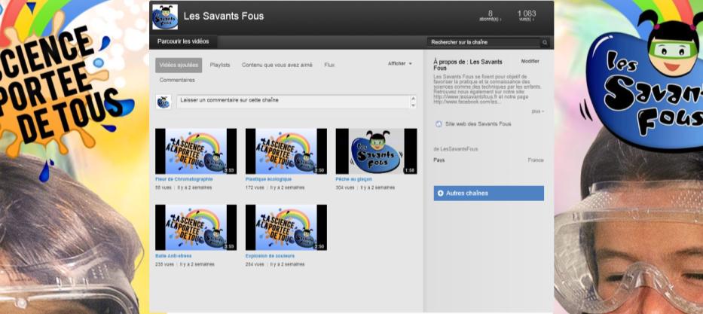The image size is (703, 314).
Task: Click the small avatar beside the comment box
Action: click(x=164, y=102)
